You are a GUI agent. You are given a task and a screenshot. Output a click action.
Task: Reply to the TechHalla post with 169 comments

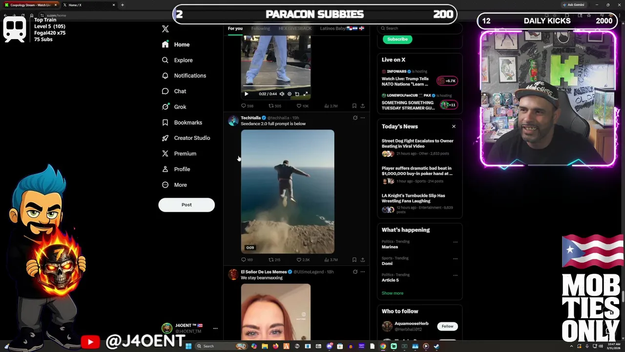(247, 260)
